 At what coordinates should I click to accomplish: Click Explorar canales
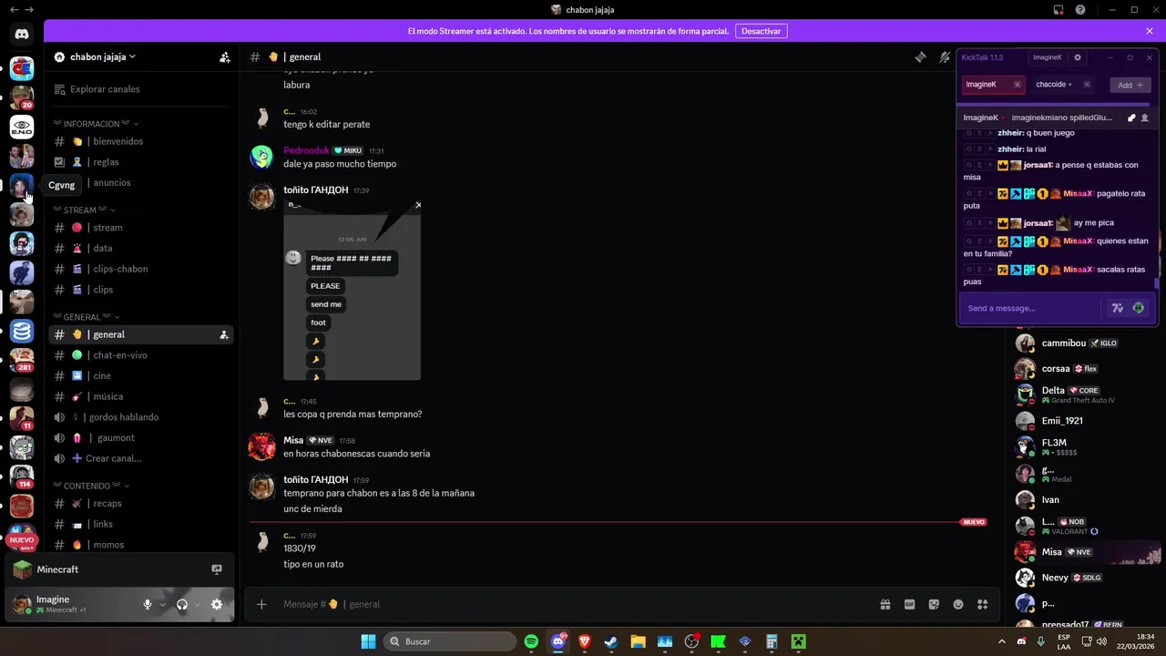pos(141,89)
